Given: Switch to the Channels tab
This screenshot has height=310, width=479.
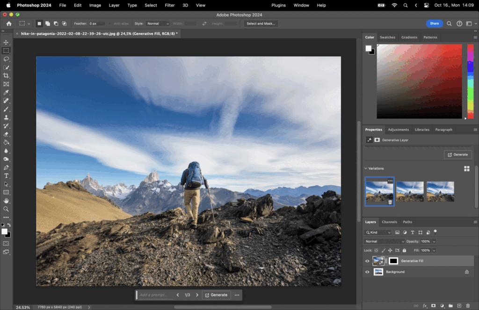Looking at the screenshot, I should 390,221.
